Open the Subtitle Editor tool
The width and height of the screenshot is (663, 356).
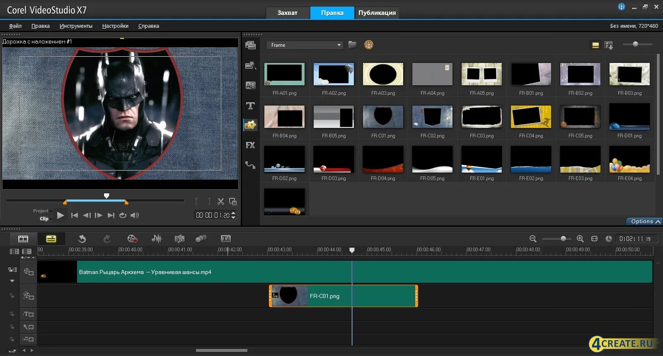226,239
